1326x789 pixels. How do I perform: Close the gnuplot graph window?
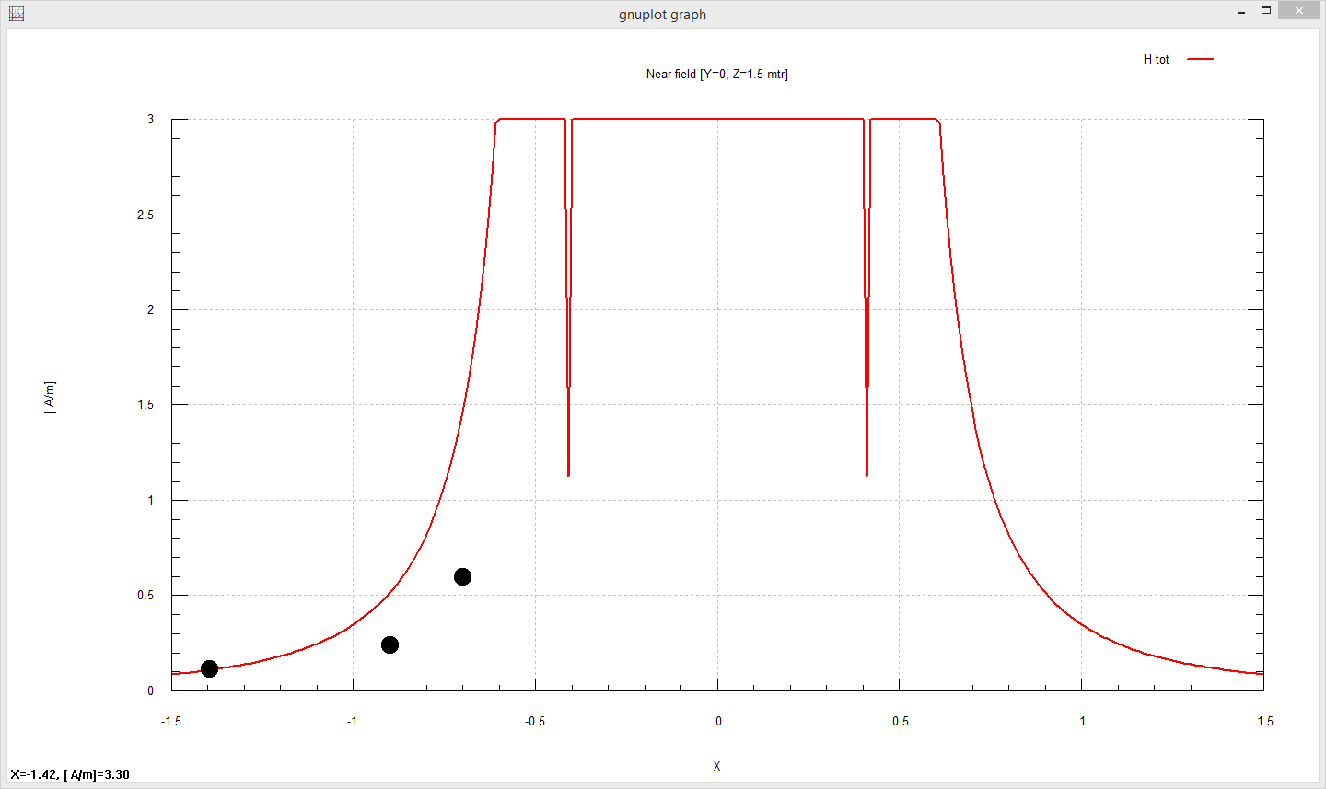[1299, 11]
